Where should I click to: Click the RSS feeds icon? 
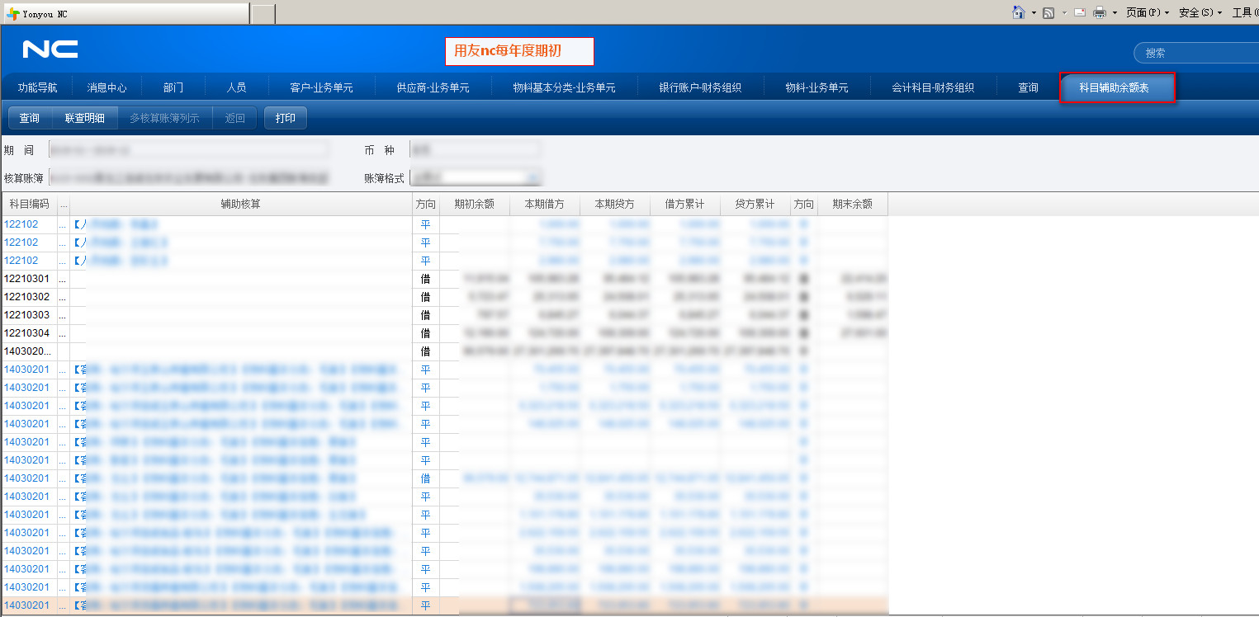1048,12
